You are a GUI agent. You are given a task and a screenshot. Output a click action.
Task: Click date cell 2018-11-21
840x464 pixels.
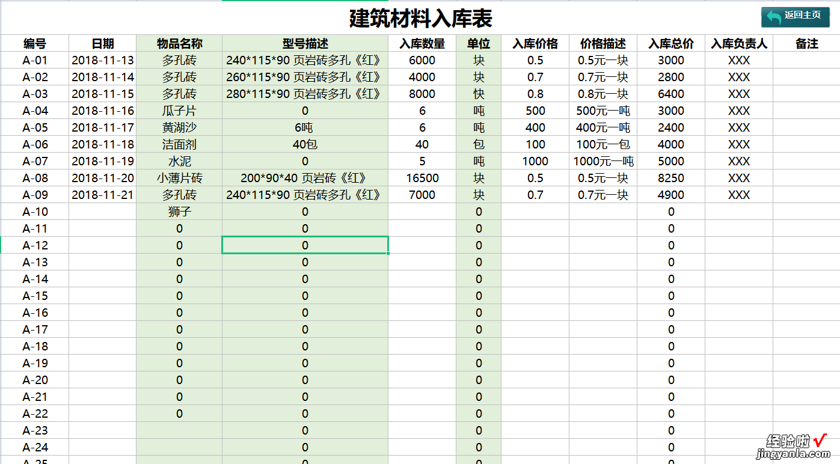[x=103, y=195]
